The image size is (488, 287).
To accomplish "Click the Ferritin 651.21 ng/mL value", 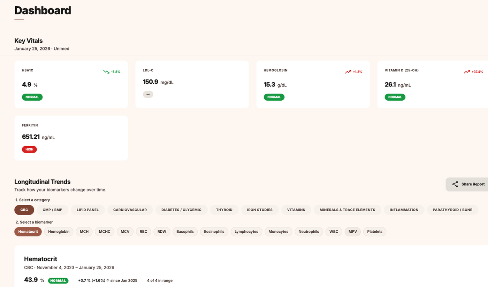I will [38, 137].
